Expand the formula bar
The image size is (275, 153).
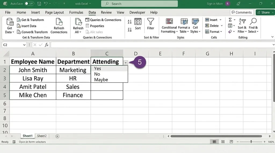273,45
